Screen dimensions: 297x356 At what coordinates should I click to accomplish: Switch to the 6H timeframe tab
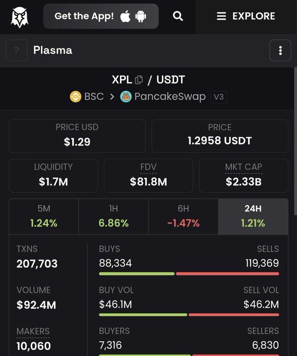[183, 216]
